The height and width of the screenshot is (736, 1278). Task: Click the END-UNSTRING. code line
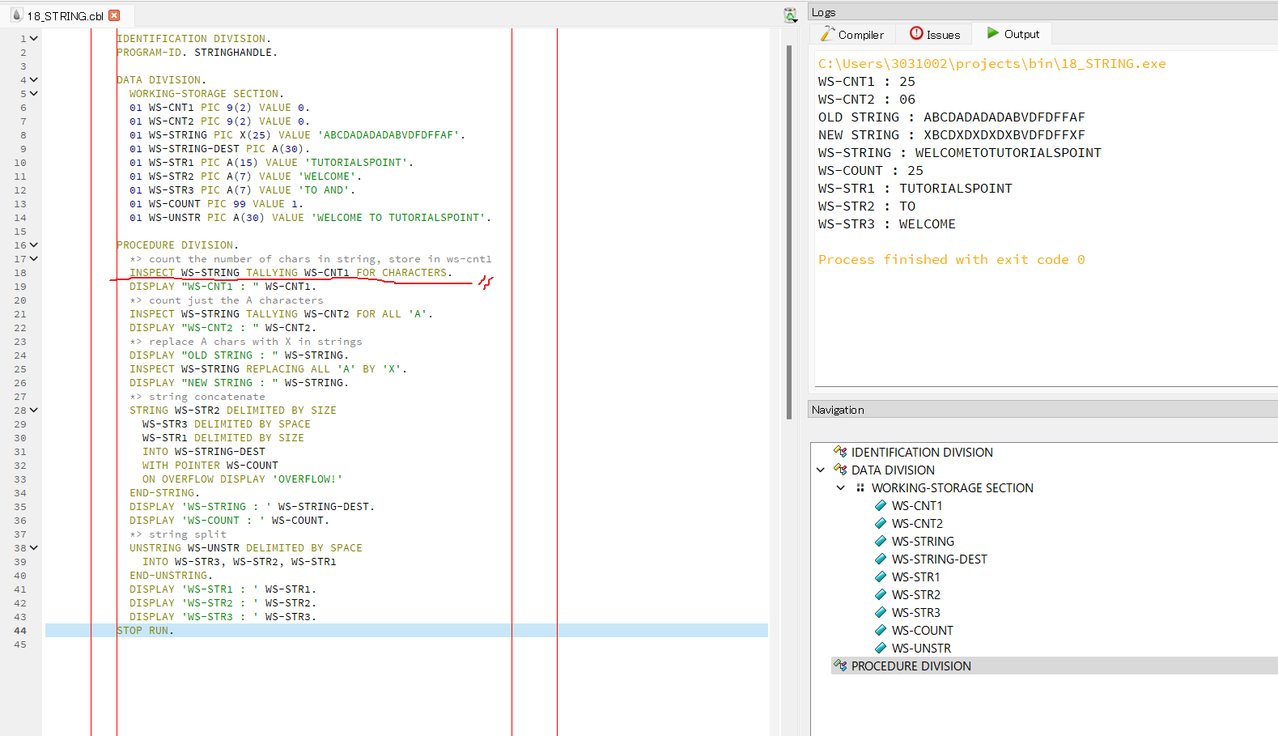pyautogui.click(x=171, y=576)
